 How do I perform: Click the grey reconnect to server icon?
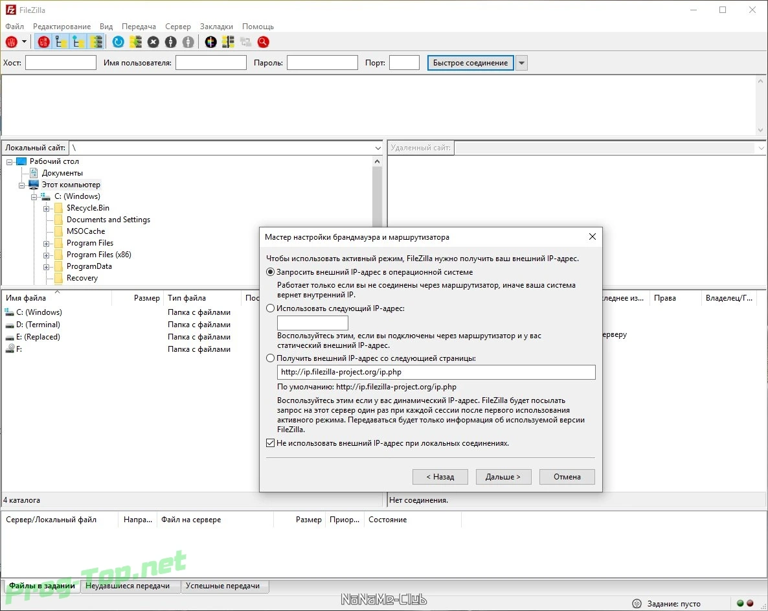pos(188,42)
